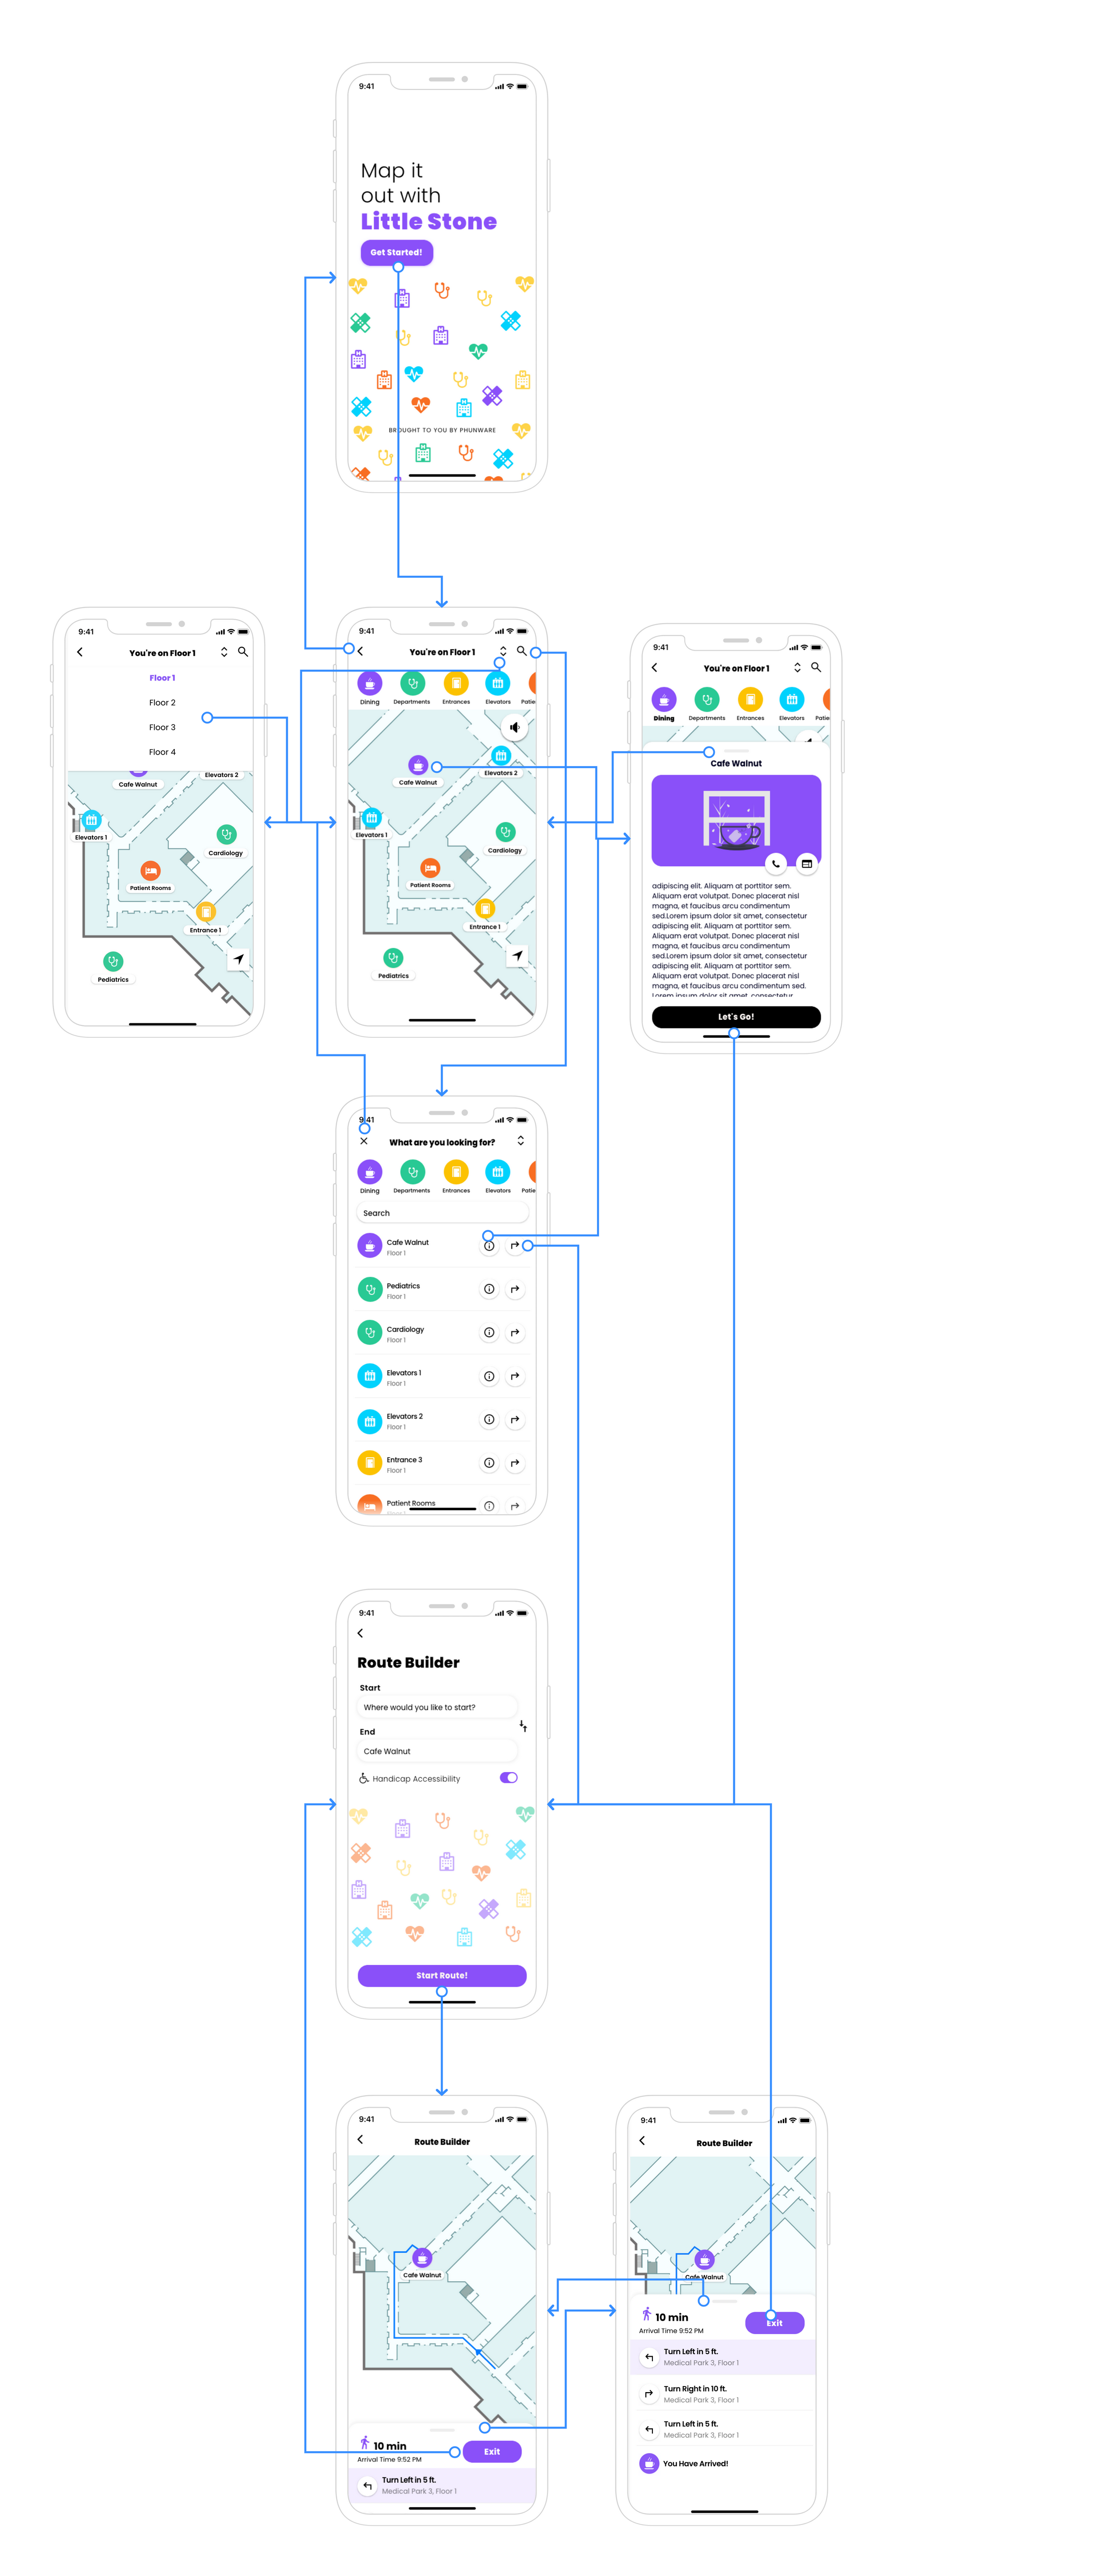The image size is (1098, 2576).
Task: Get directions to Cardiology in list
Action: [515, 1333]
